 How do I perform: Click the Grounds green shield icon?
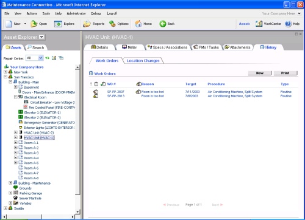click(x=15, y=188)
